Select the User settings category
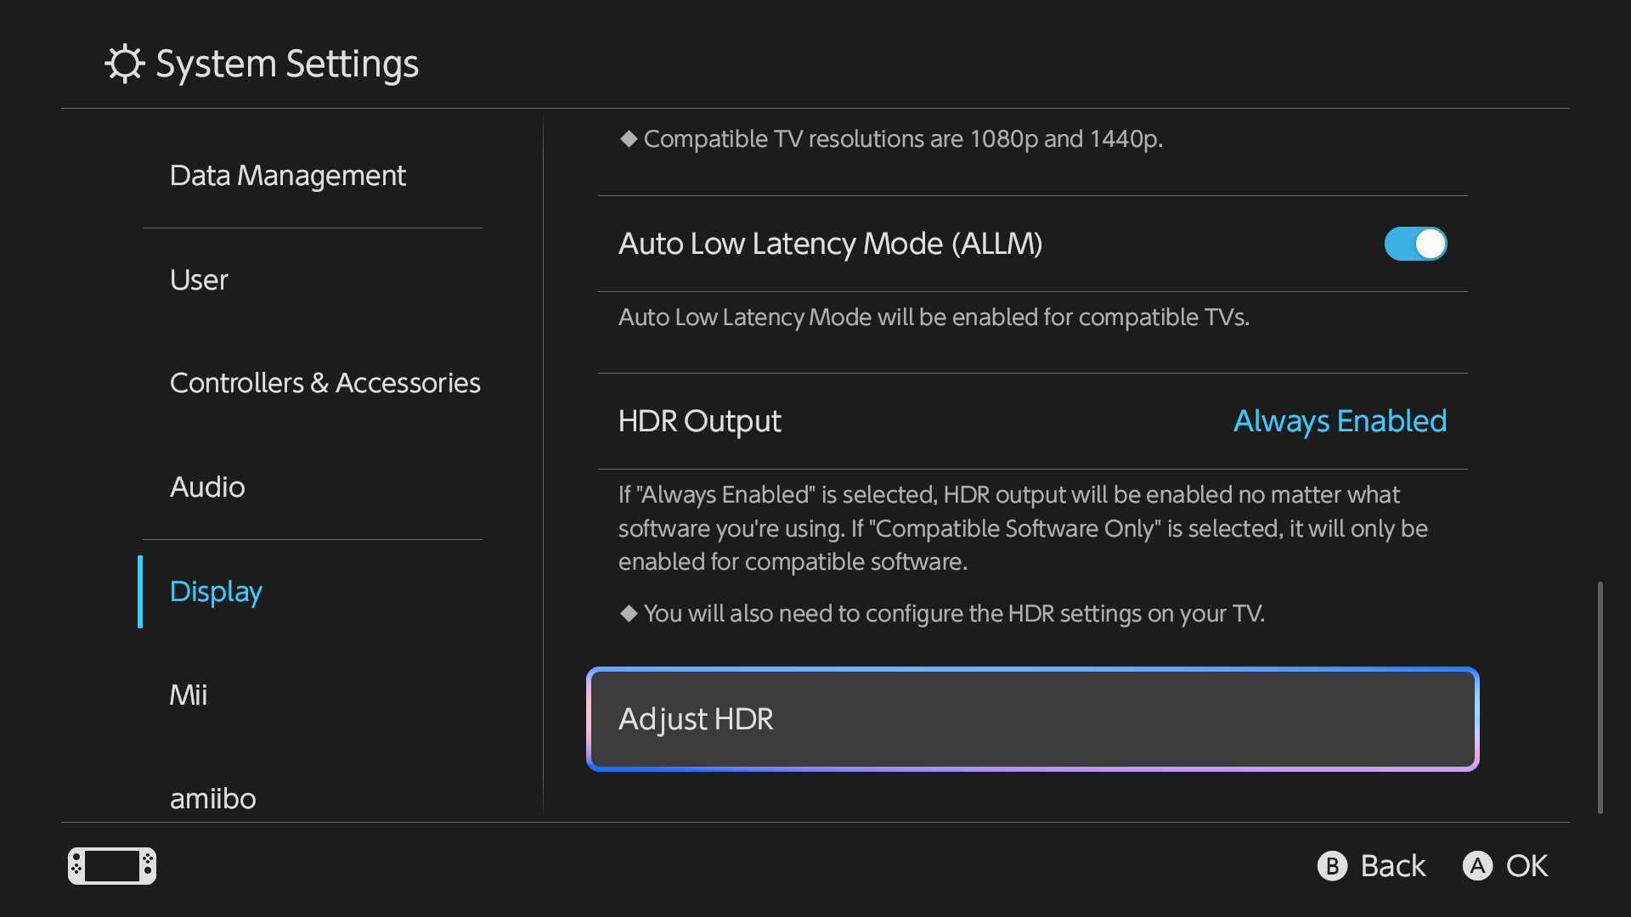 click(x=199, y=279)
